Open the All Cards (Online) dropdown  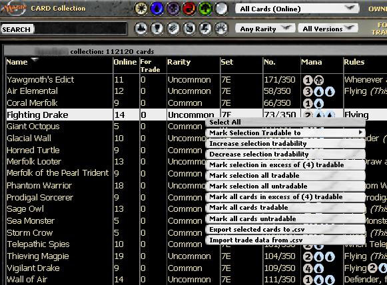(297, 9)
